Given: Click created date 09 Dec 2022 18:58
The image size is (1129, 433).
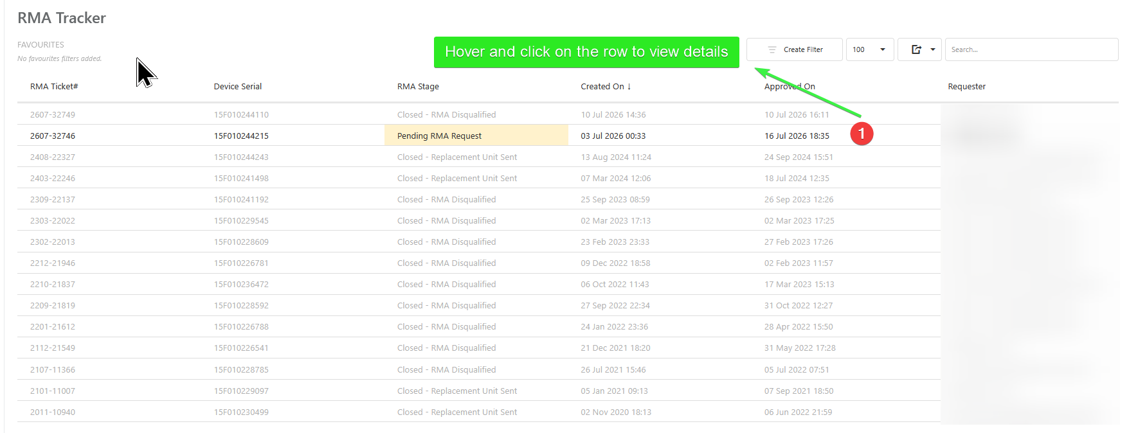Looking at the screenshot, I should point(615,263).
